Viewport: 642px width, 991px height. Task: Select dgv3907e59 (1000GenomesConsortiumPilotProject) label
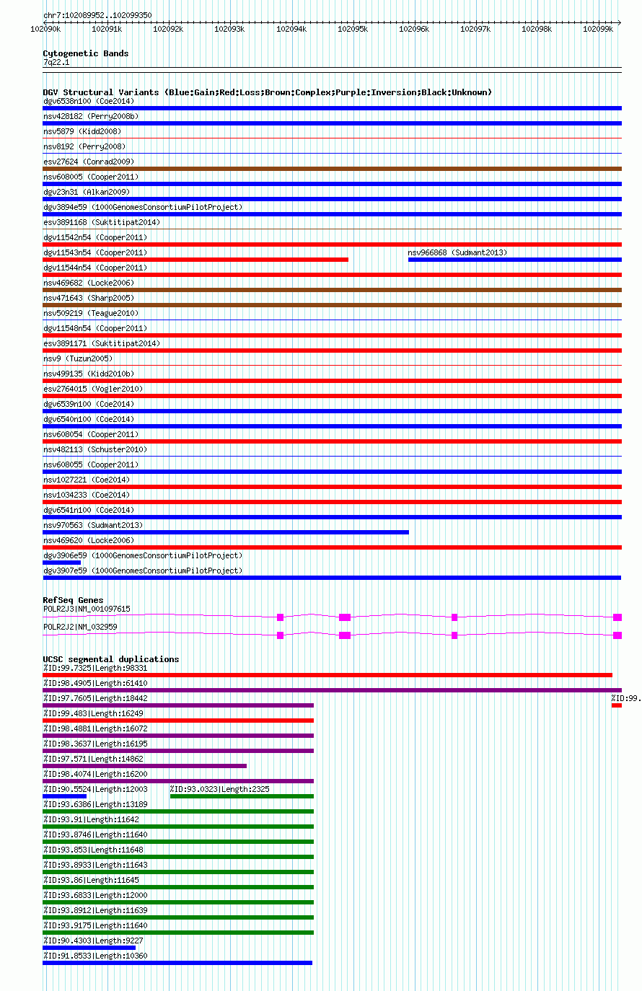click(x=143, y=571)
